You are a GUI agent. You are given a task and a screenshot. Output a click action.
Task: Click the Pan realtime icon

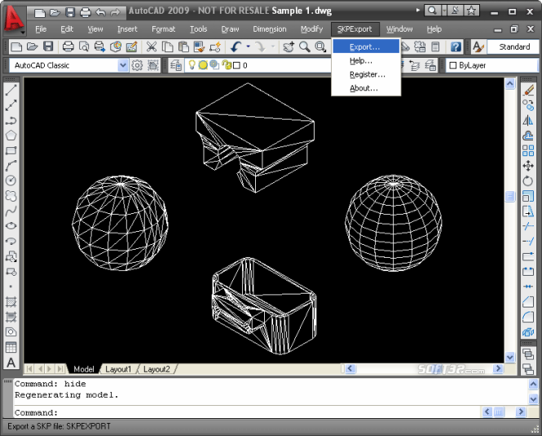tap(289, 46)
